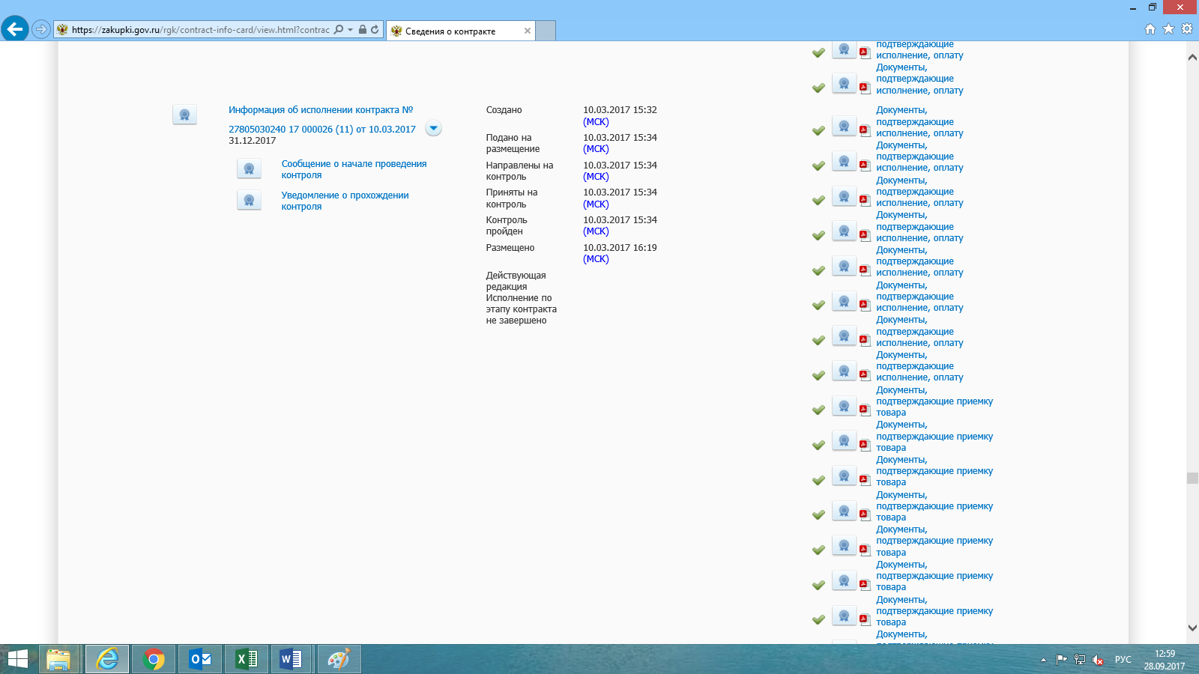The image size is (1199, 674).
Task: Open the browser Tools gear menu
Action: pos(1186,29)
